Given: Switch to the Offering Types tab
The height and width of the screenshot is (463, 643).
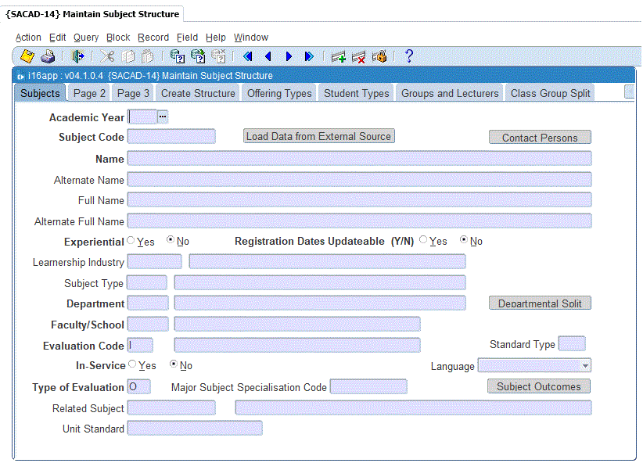Looking at the screenshot, I should point(279,93).
